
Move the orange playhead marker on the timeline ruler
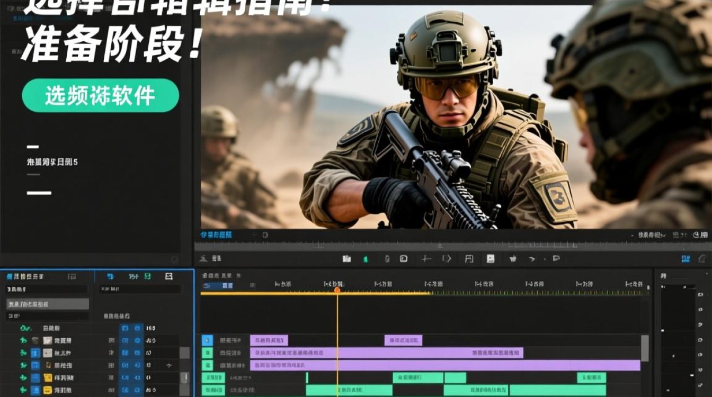coord(337,290)
